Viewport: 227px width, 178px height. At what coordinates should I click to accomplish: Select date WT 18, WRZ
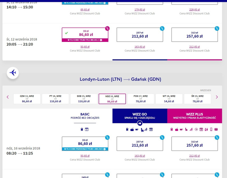point(169,99)
